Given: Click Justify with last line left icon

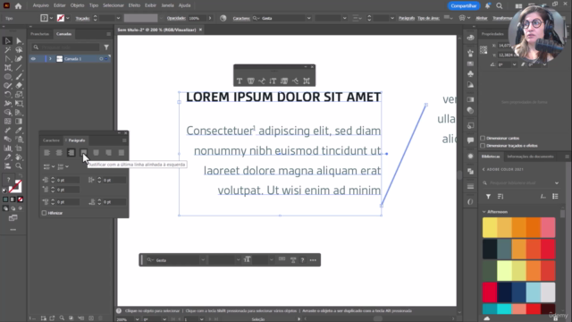Looking at the screenshot, I should pos(84,153).
